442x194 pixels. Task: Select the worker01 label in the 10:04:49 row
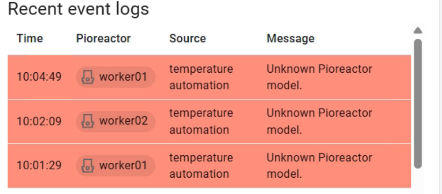click(x=123, y=76)
